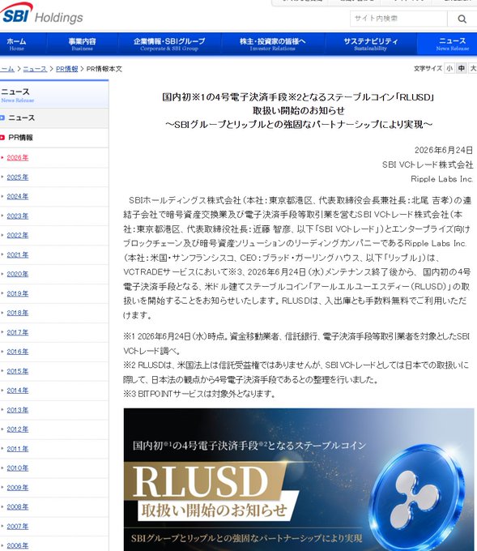The height and width of the screenshot is (551, 477).
Task: Click the headline 取扱い開始のお知らせ
Action: pos(299,111)
